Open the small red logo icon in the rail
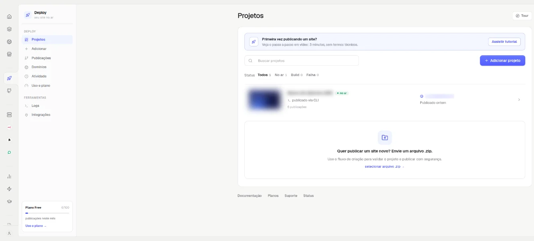Screen dimensions: 534x241 [9, 127]
